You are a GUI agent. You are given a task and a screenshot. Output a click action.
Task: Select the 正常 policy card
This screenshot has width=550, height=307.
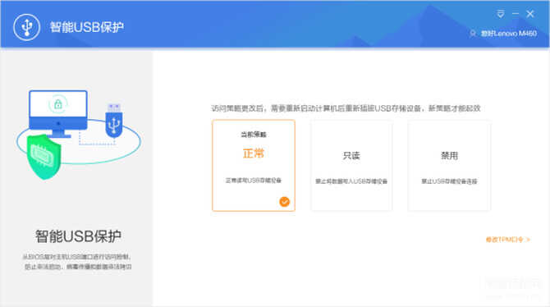(254, 165)
